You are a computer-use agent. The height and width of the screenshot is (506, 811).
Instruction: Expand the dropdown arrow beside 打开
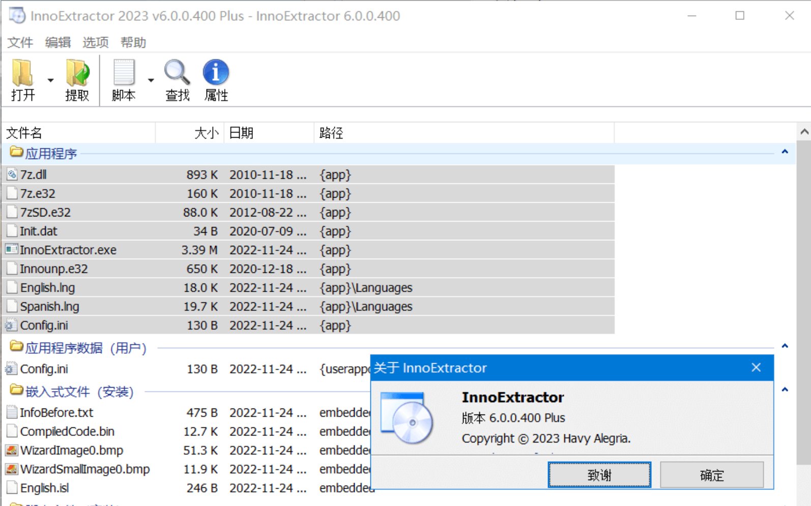click(50, 80)
